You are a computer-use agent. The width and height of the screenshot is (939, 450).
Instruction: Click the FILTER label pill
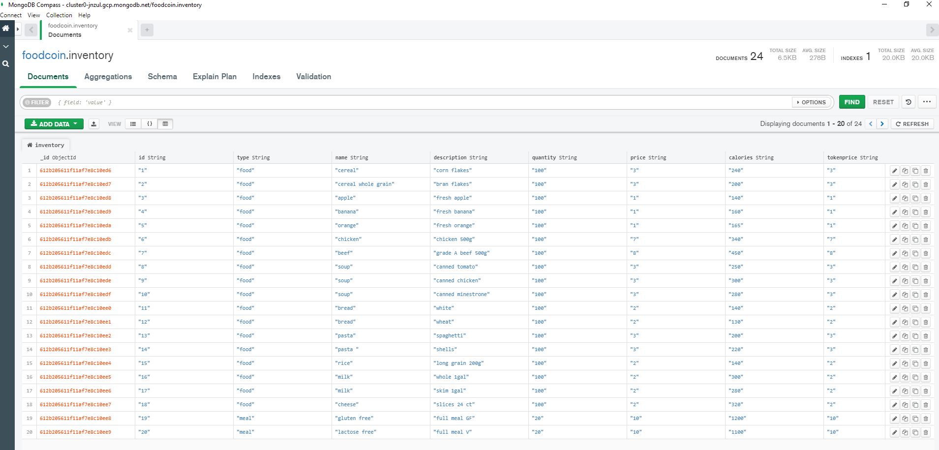[37, 102]
